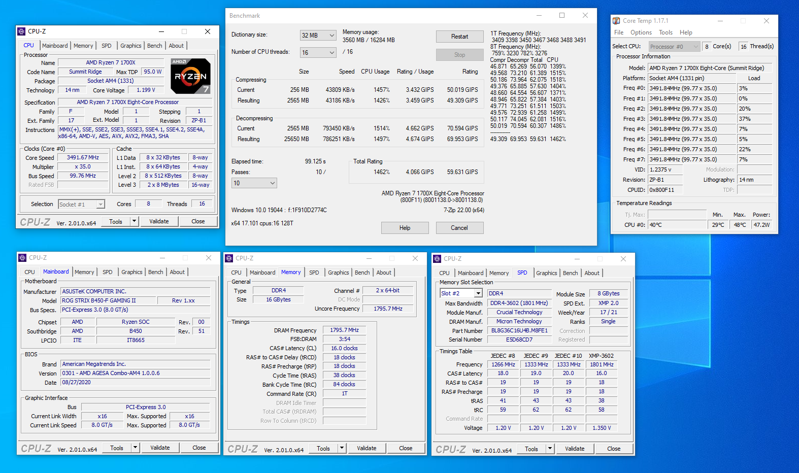This screenshot has height=473, width=799.
Task: Open Passes dropdown showing 10
Action: pyautogui.click(x=254, y=183)
